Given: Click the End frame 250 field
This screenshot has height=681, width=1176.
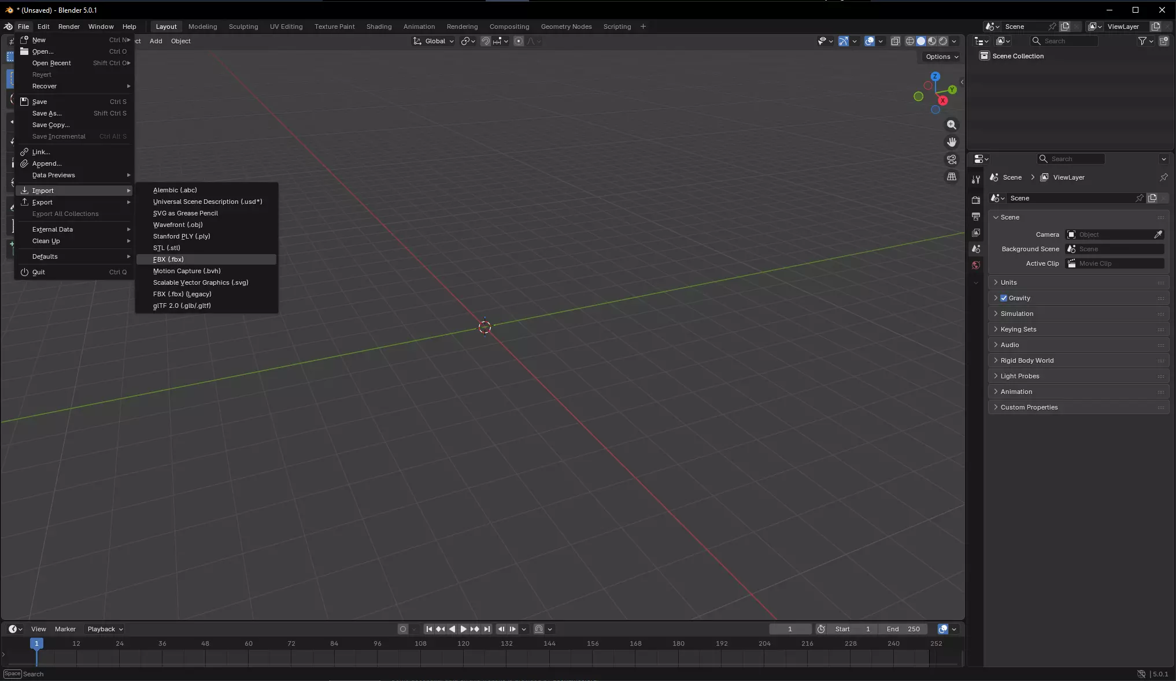Looking at the screenshot, I should (903, 629).
